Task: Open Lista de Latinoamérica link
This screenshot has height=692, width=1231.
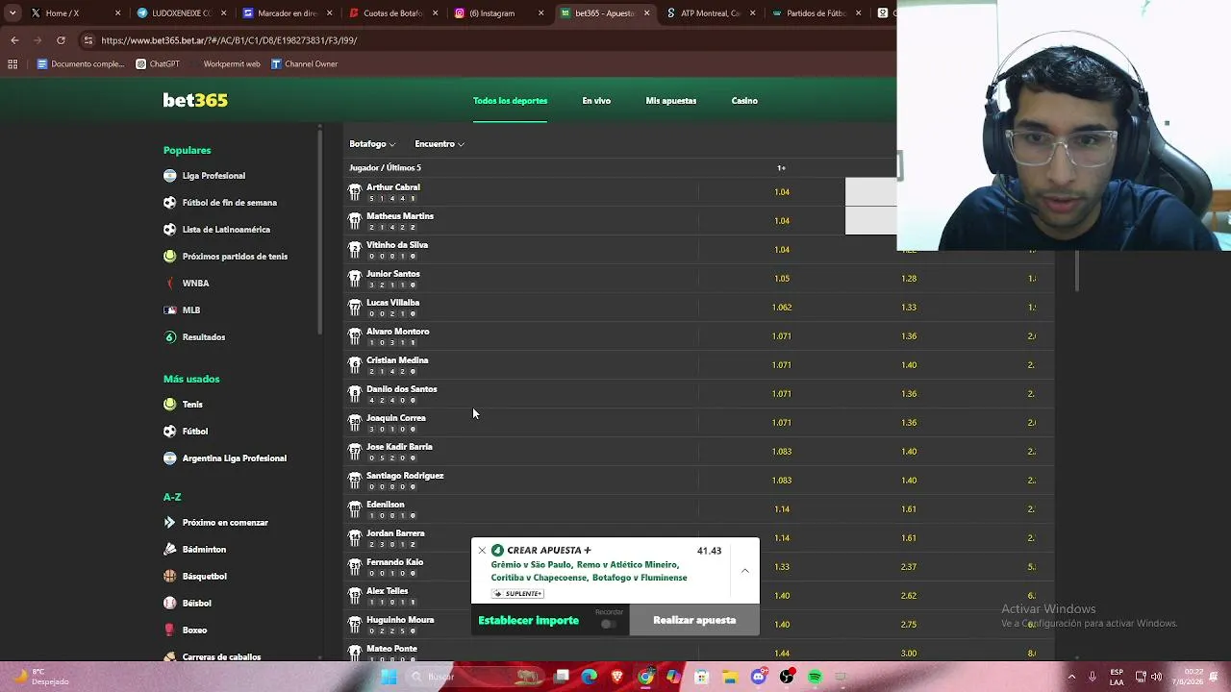Action: (x=226, y=230)
